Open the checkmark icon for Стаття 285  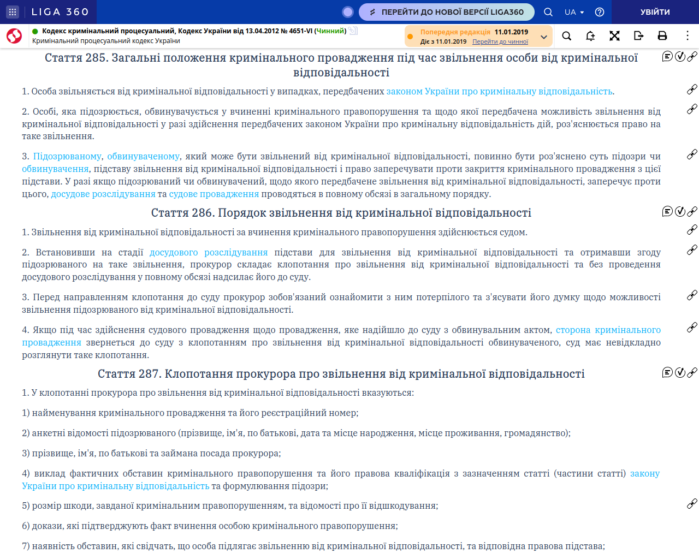point(680,56)
